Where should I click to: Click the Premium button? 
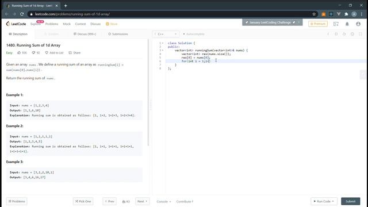(318, 24)
